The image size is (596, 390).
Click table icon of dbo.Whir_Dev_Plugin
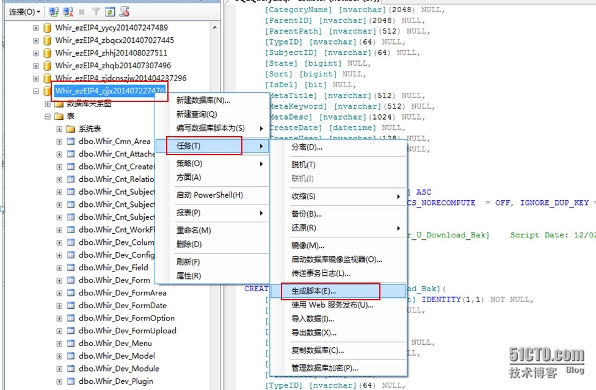click(x=70, y=381)
